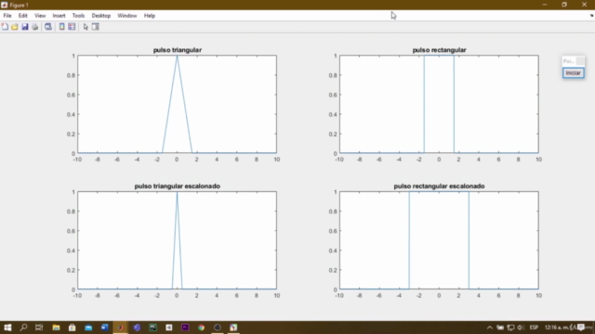Open the Help menu
The image size is (595, 334).
[150, 16]
